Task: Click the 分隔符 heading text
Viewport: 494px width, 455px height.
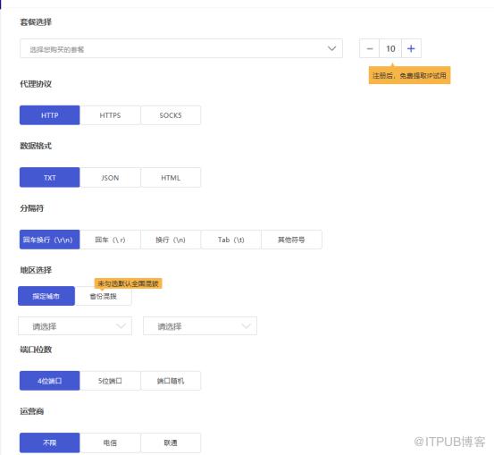Action: point(32,208)
